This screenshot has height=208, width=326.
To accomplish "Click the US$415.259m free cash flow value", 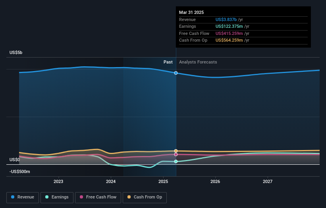I will tap(229, 33).
